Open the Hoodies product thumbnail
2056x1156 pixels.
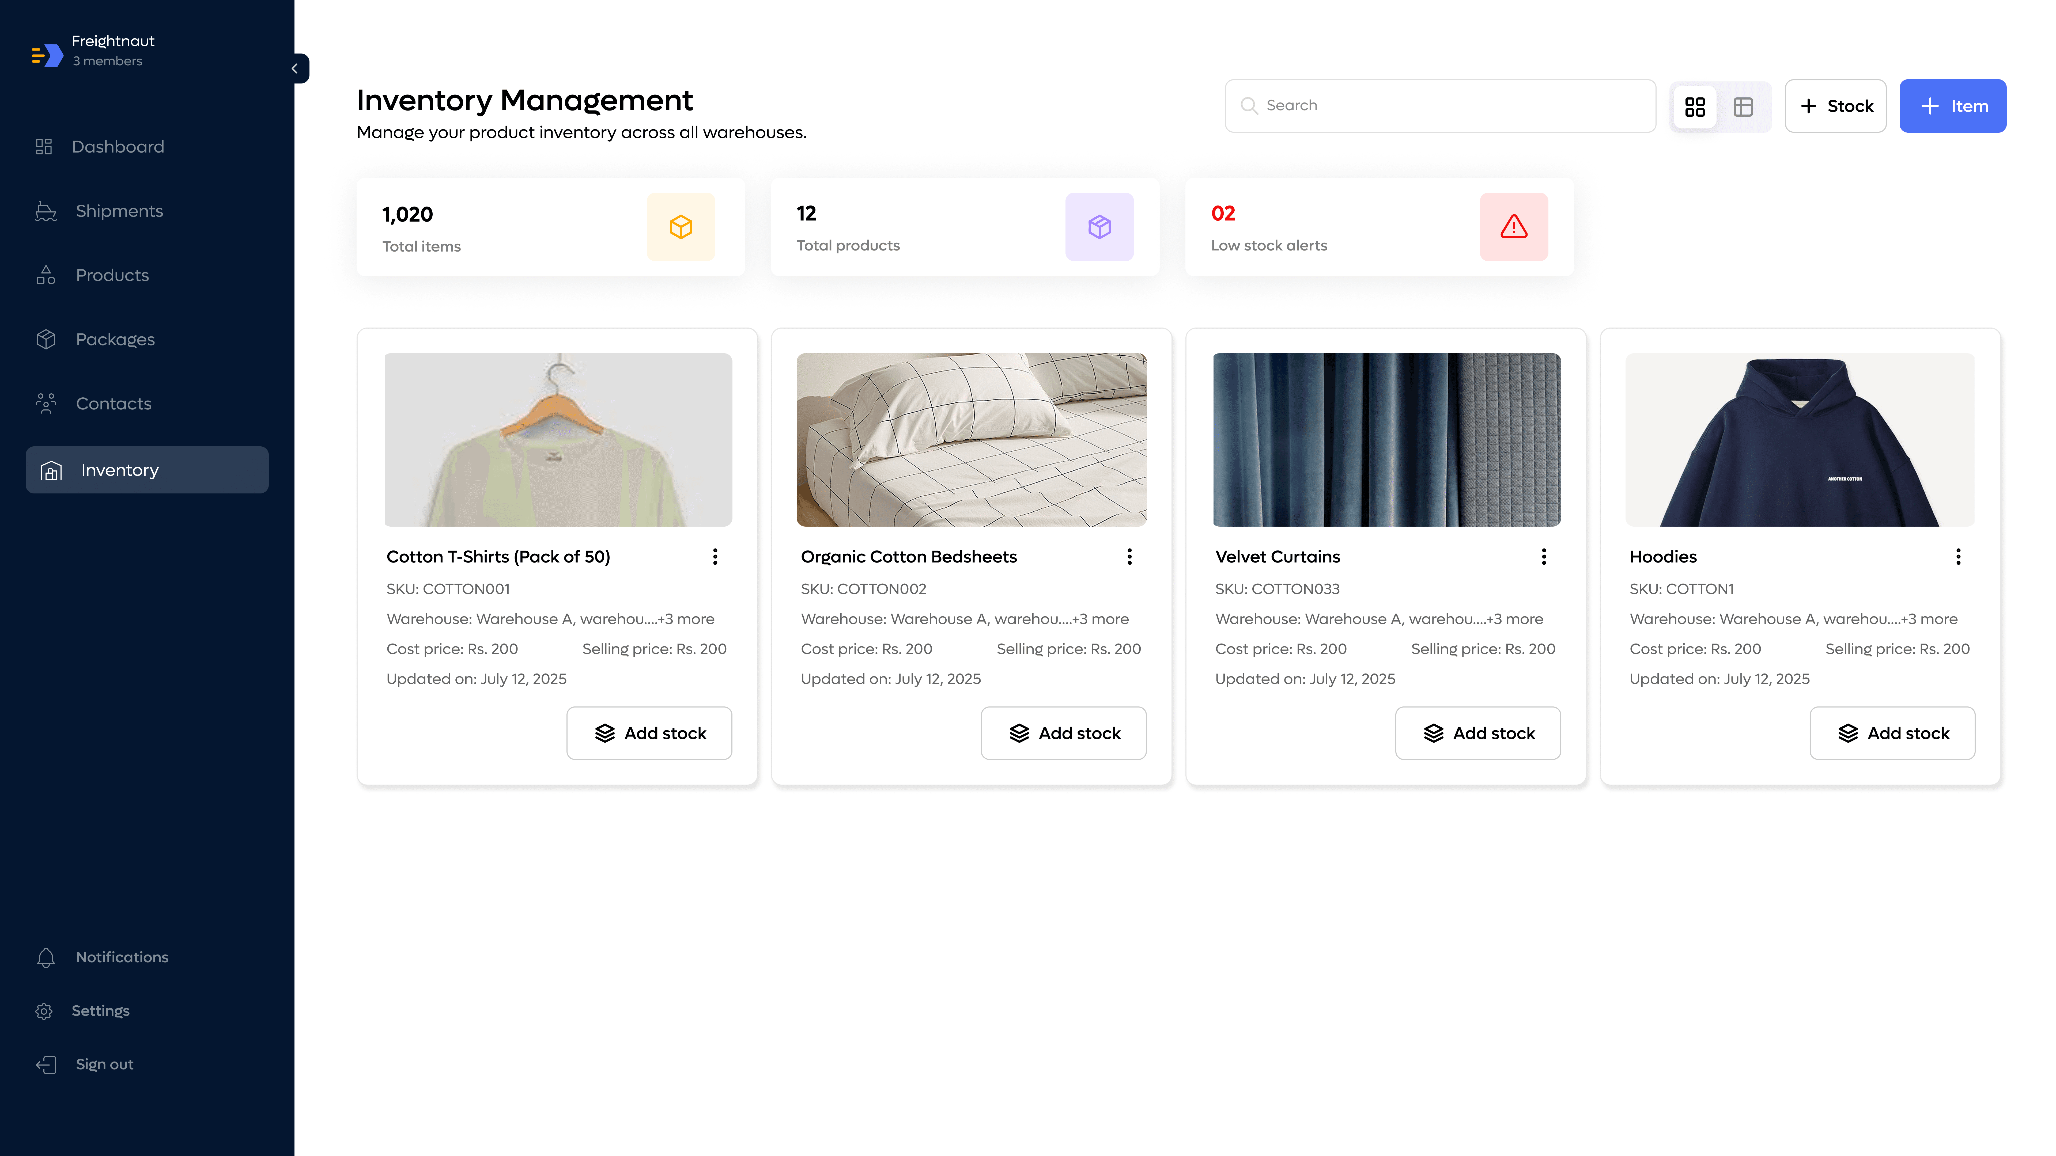[x=1800, y=440]
